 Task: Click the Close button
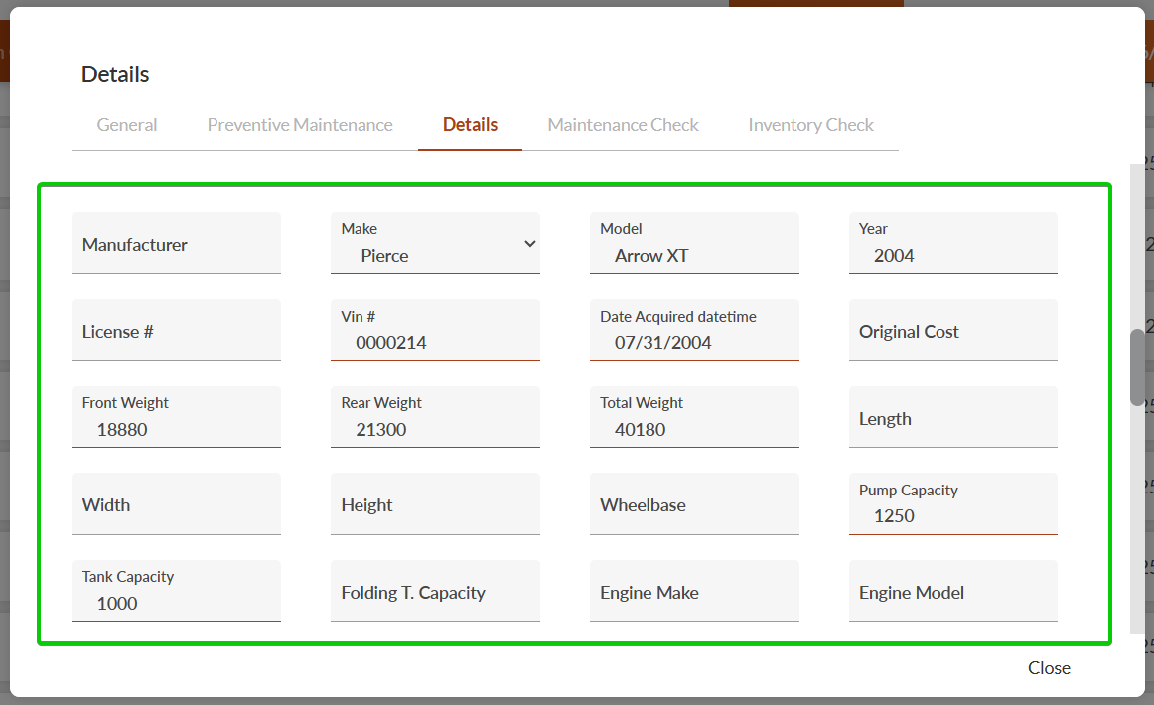pos(1049,668)
